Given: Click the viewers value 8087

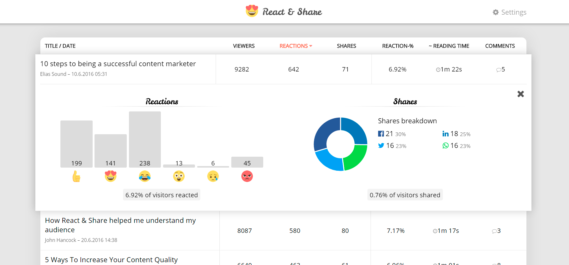Looking at the screenshot, I should pyautogui.click(x=244, y=231).
